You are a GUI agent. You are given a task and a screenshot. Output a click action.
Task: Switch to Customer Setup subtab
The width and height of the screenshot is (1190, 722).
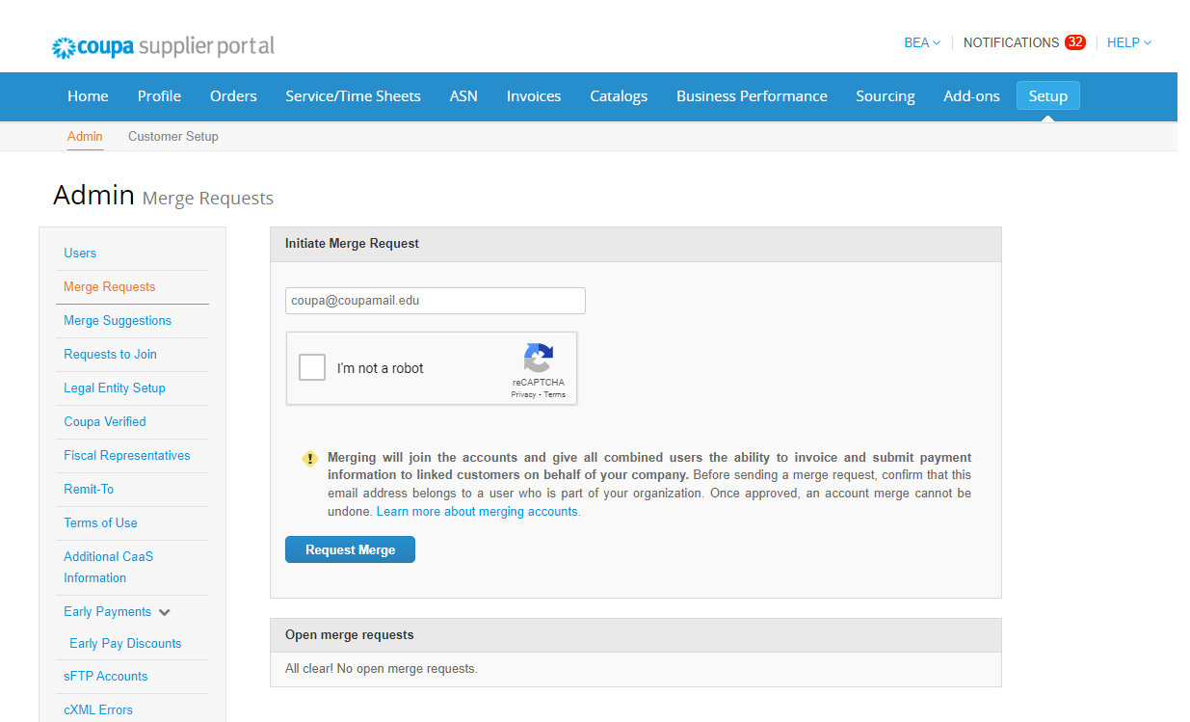click(173, 136)
